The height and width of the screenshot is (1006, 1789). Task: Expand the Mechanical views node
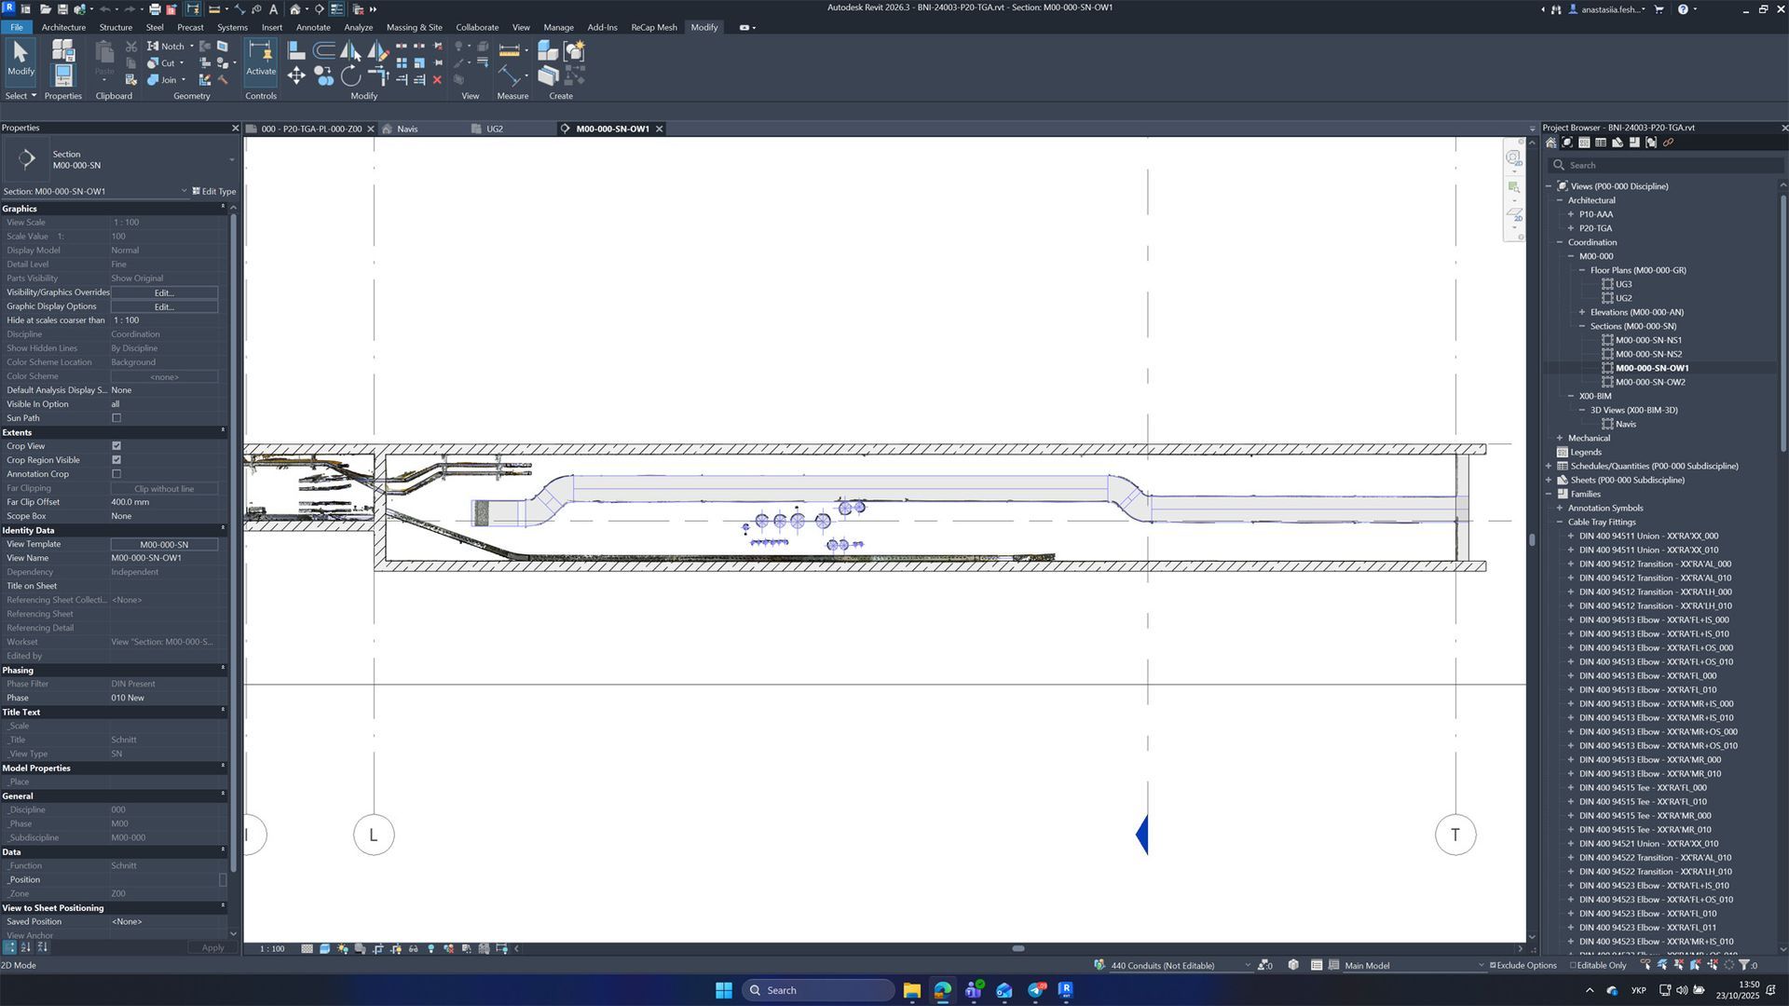(x=1560, y=438)
